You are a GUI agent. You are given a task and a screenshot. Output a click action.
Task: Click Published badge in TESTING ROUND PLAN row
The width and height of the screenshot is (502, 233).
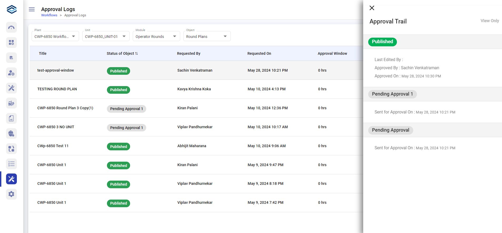tap(119, 90)
